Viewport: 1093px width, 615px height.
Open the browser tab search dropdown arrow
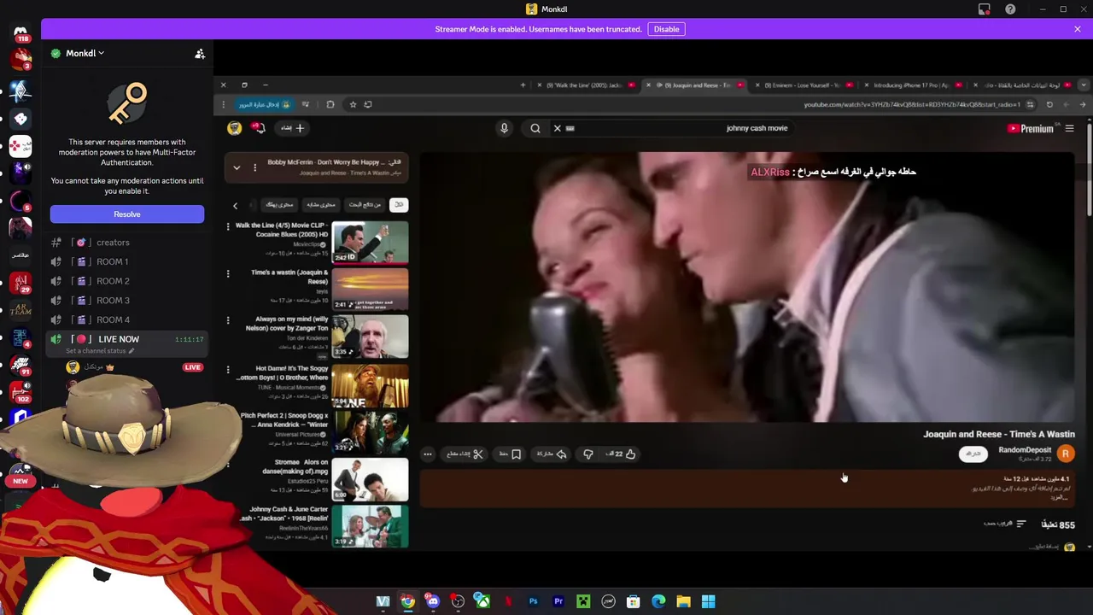point(1084,85)
